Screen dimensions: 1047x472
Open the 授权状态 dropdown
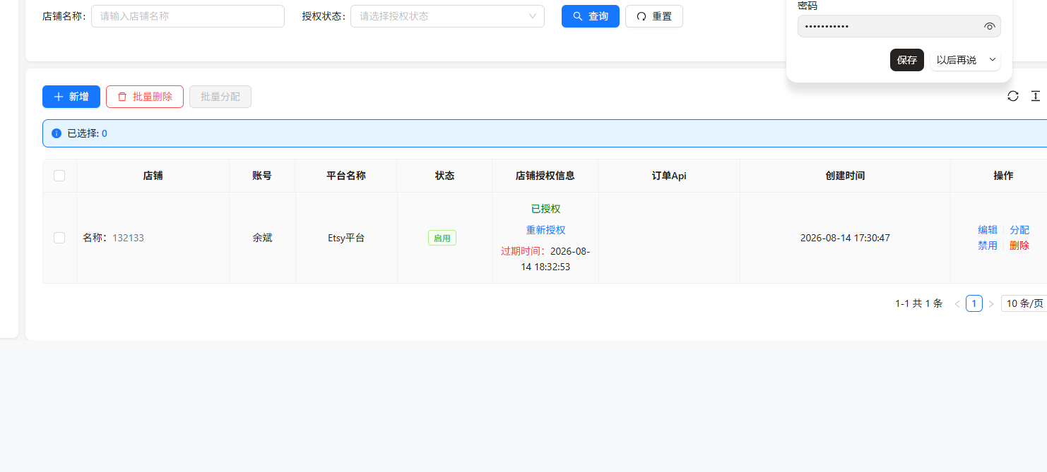447,16
